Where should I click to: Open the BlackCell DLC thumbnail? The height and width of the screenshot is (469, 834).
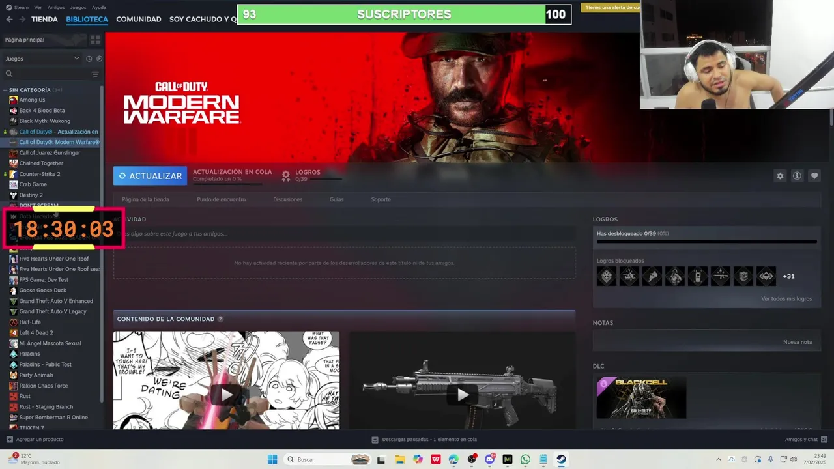[641, 397]
